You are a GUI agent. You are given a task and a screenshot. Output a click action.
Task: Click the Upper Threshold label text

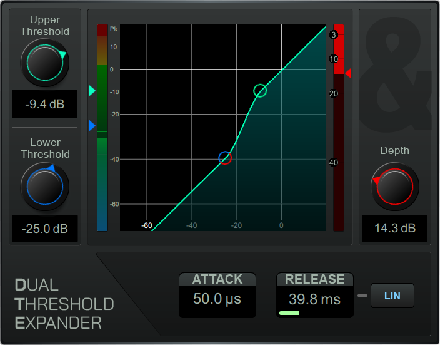point(45,26)
